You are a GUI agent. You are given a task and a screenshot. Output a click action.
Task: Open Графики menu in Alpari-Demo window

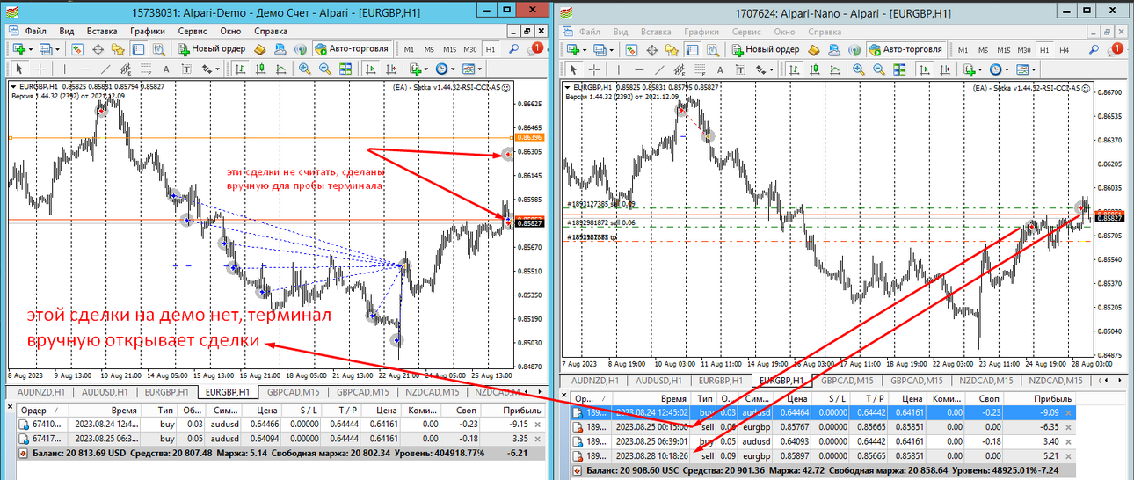(148, 30)
